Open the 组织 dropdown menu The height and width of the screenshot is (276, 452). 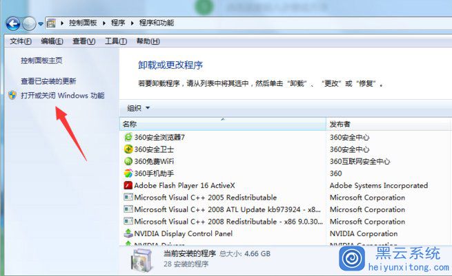pos(139,108)
